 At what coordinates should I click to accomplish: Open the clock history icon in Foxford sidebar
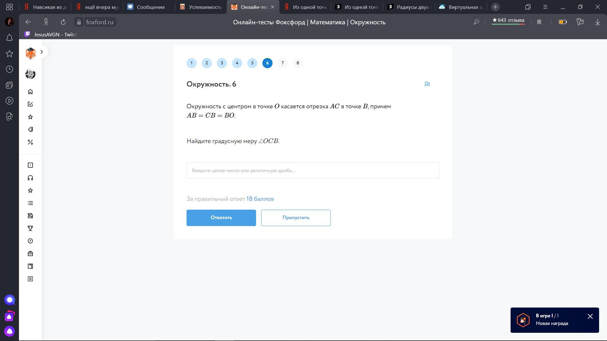point(30,241)
